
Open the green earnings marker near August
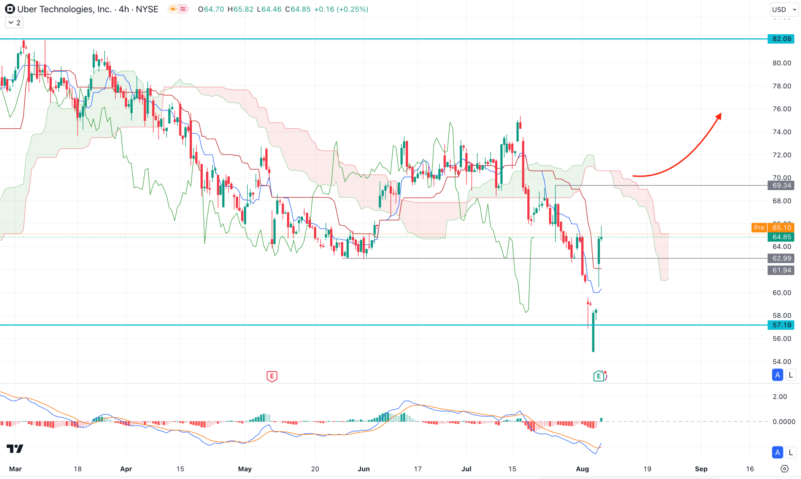pos(599,376)
